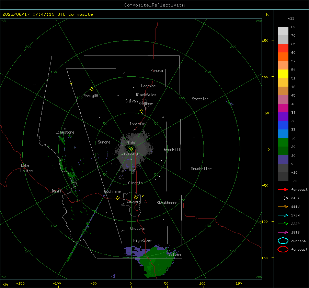Click the cyan 27ZW arrow icon
This screenshot has height=288, width=309.
283,215
